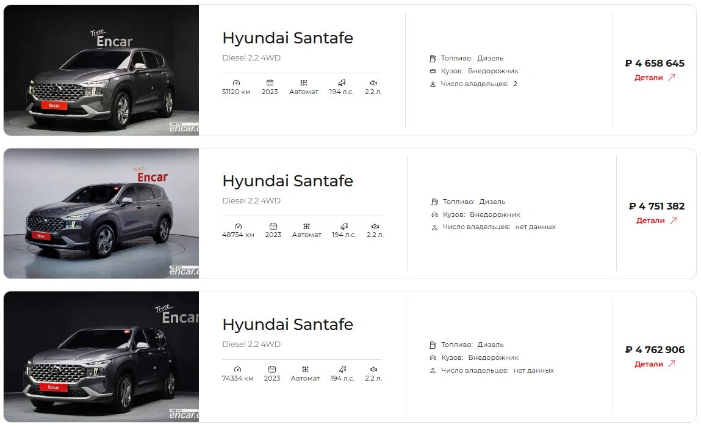Open Детали for the ₽ 4 751 382 car

coord(650,220)
